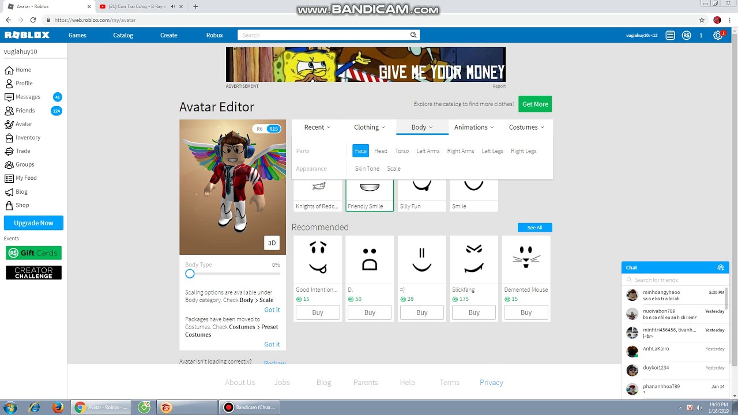Launch Firefox from the taskbar

(58, 408)
